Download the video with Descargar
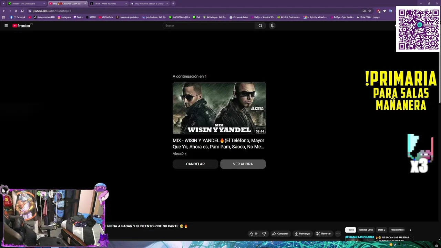Viewport: 441px width, 248px height. (302, 234)
